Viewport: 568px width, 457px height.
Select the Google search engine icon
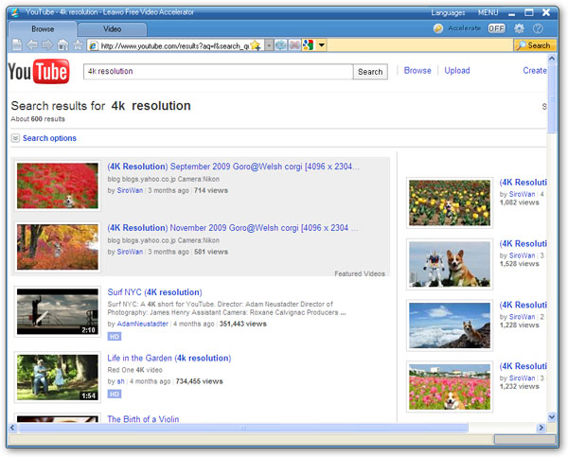pos(308,45)
